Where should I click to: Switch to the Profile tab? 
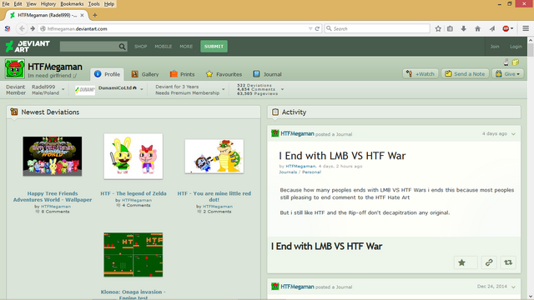[107, 74]
